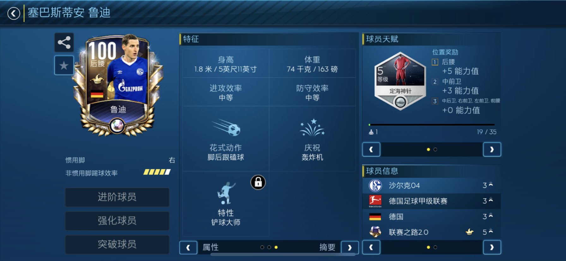Select the 花式动作 flying ball icon

(226, 128)
